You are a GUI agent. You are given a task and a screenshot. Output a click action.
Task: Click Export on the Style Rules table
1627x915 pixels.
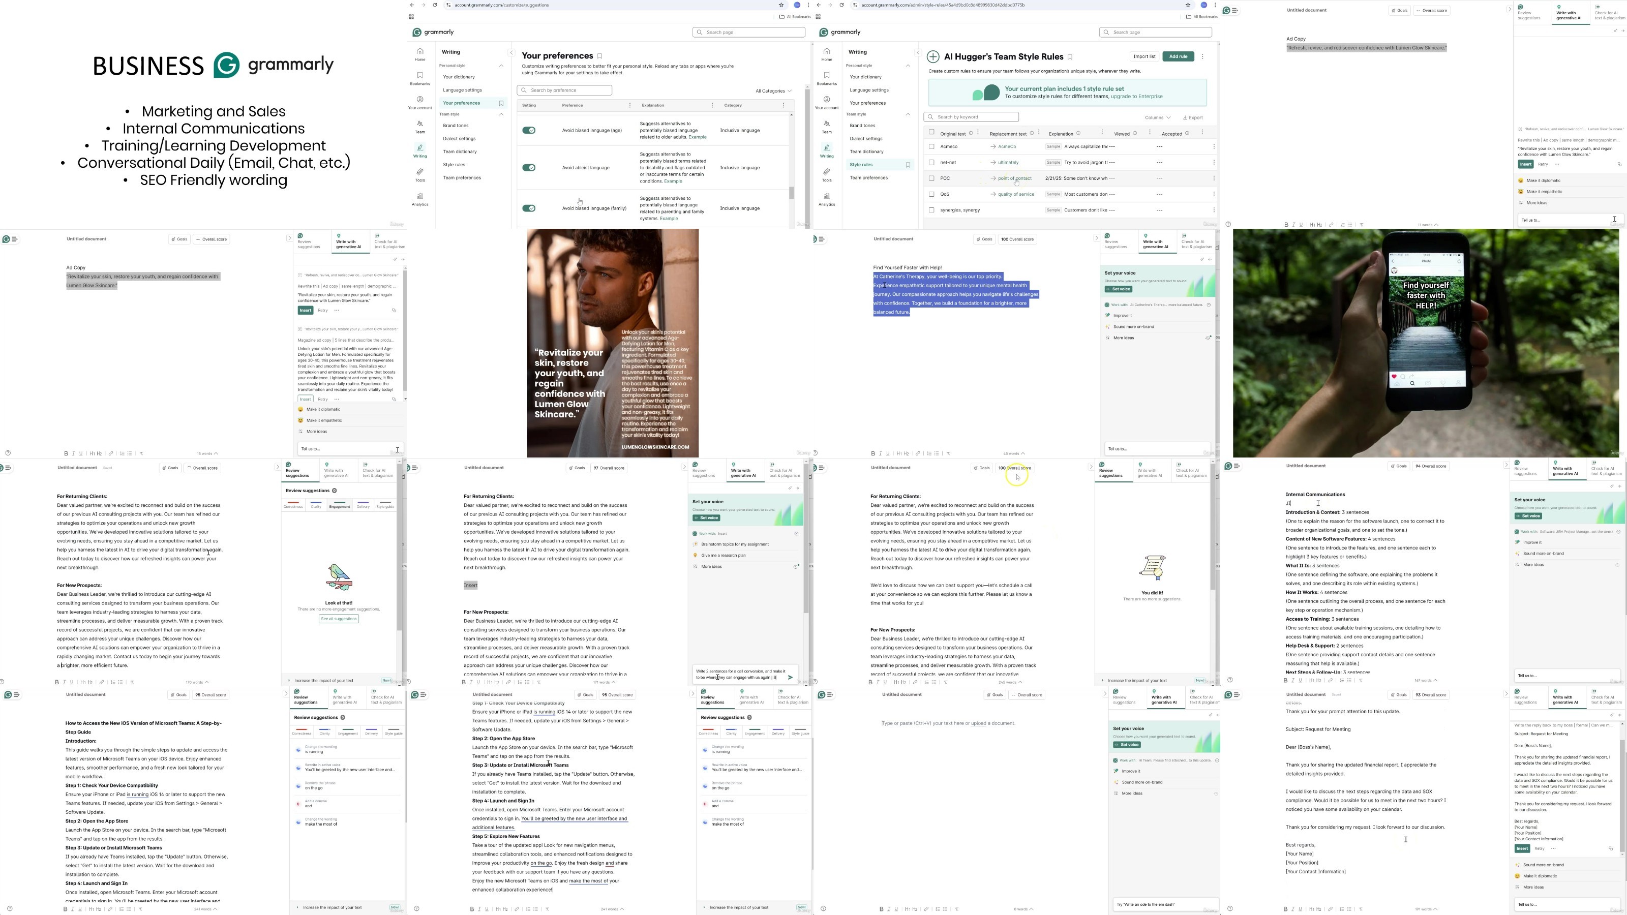pos(1193,117)
